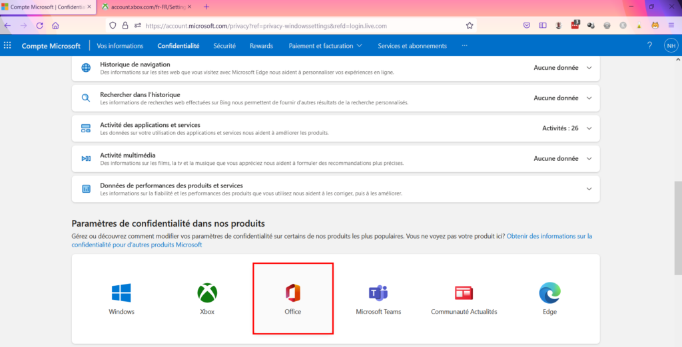
Task: Click the scrollbar up arrow
Action: point(678,60)
